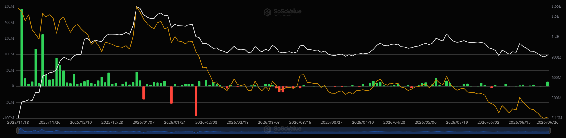The image size is (566, 138).
Task: Click the x-axis date label 2026/05/19
Action: 457,123
